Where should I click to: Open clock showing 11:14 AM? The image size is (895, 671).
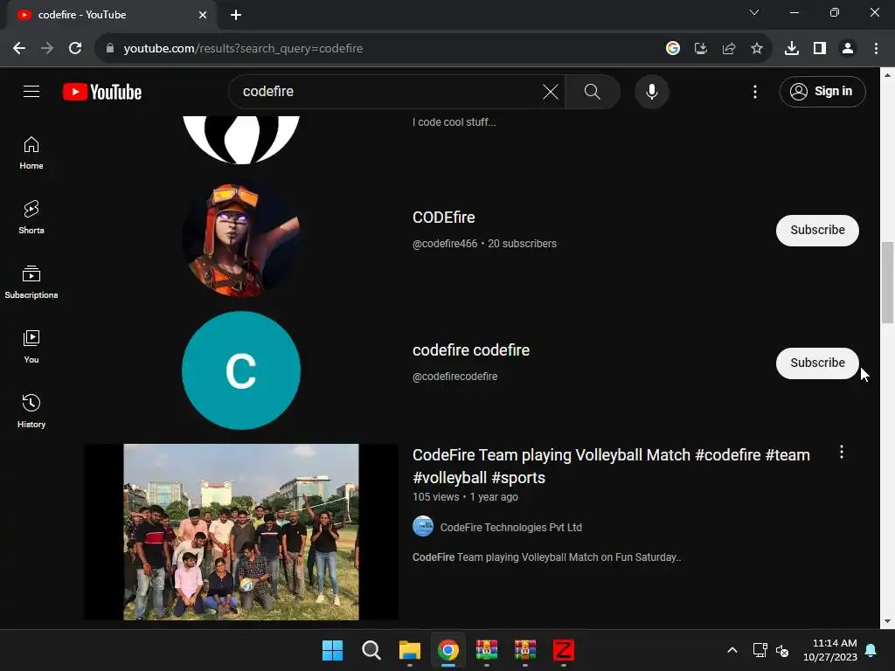click(x=830, y=650)
